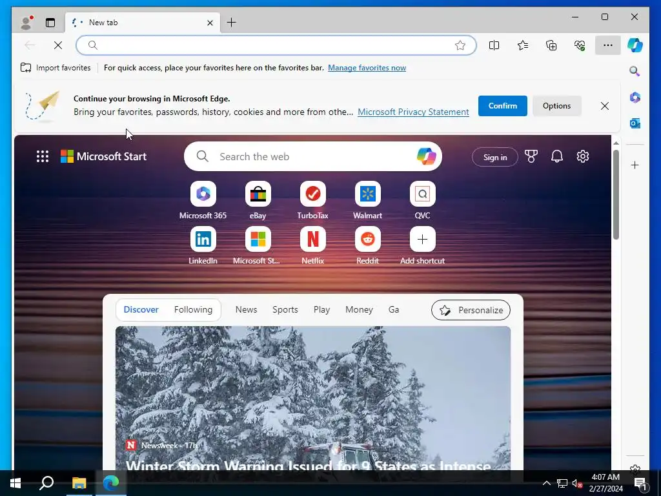Click Edge icon in taskbar
This screenshot has width=661, height=496.
pos(111,483)
